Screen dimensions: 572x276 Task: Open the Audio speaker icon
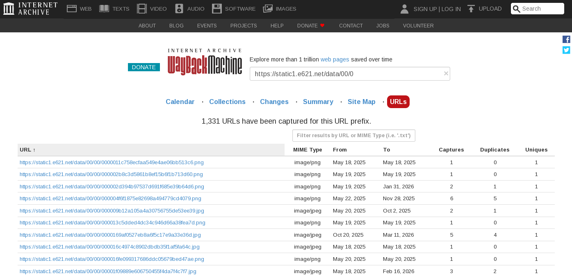point(179,9)
